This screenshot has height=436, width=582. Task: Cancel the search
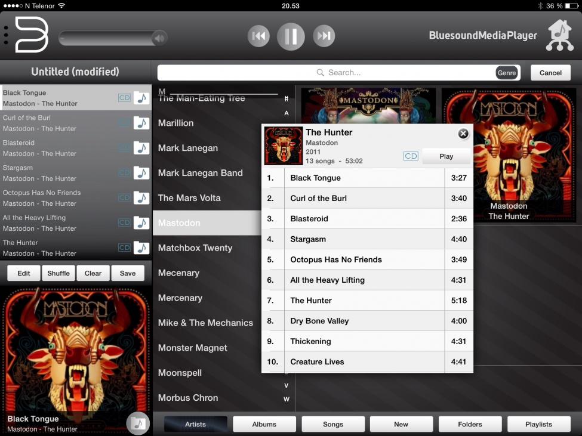pyautogui.click(x=550, y=73)
